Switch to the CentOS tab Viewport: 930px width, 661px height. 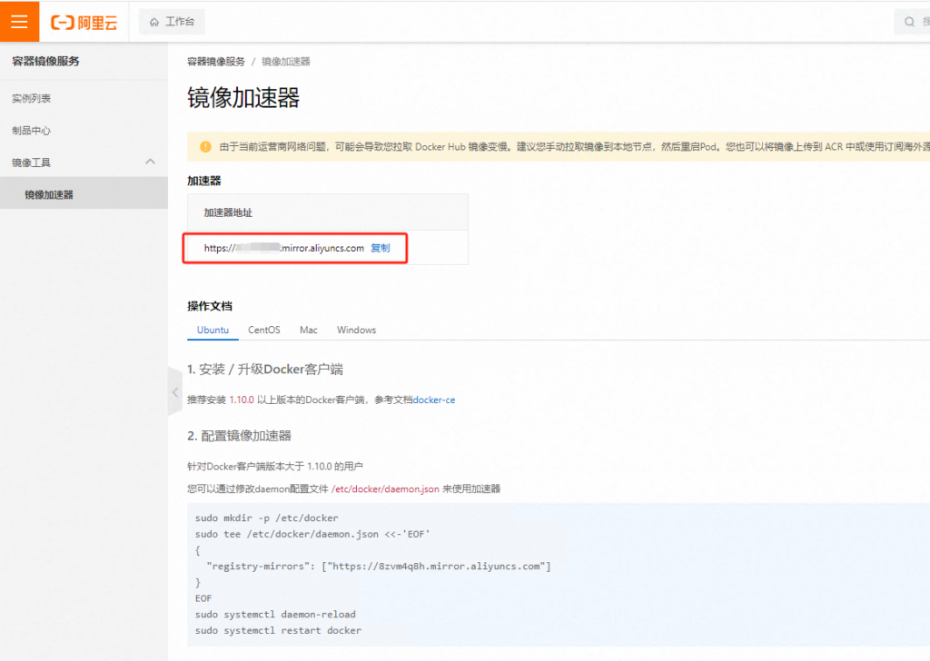[264, 330]
